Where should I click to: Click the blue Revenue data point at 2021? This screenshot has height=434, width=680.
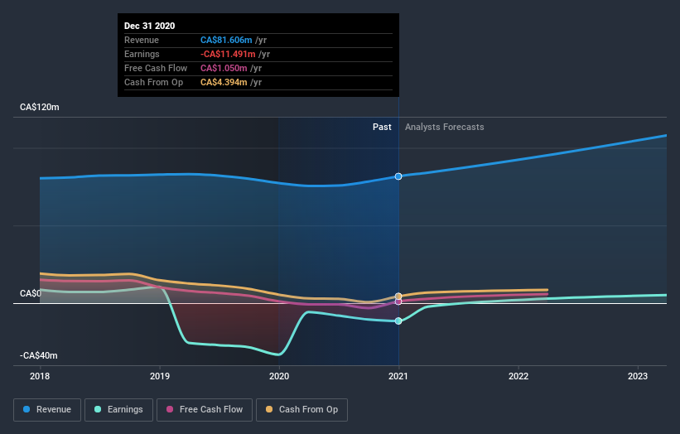pyautogui.click(x=398, y=176)
